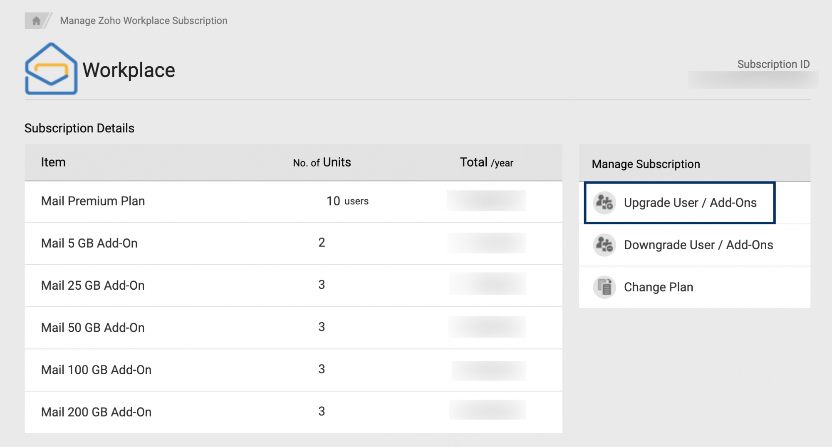Click blurred total for Mail 100 GB Add-On

tap(489, 370)
